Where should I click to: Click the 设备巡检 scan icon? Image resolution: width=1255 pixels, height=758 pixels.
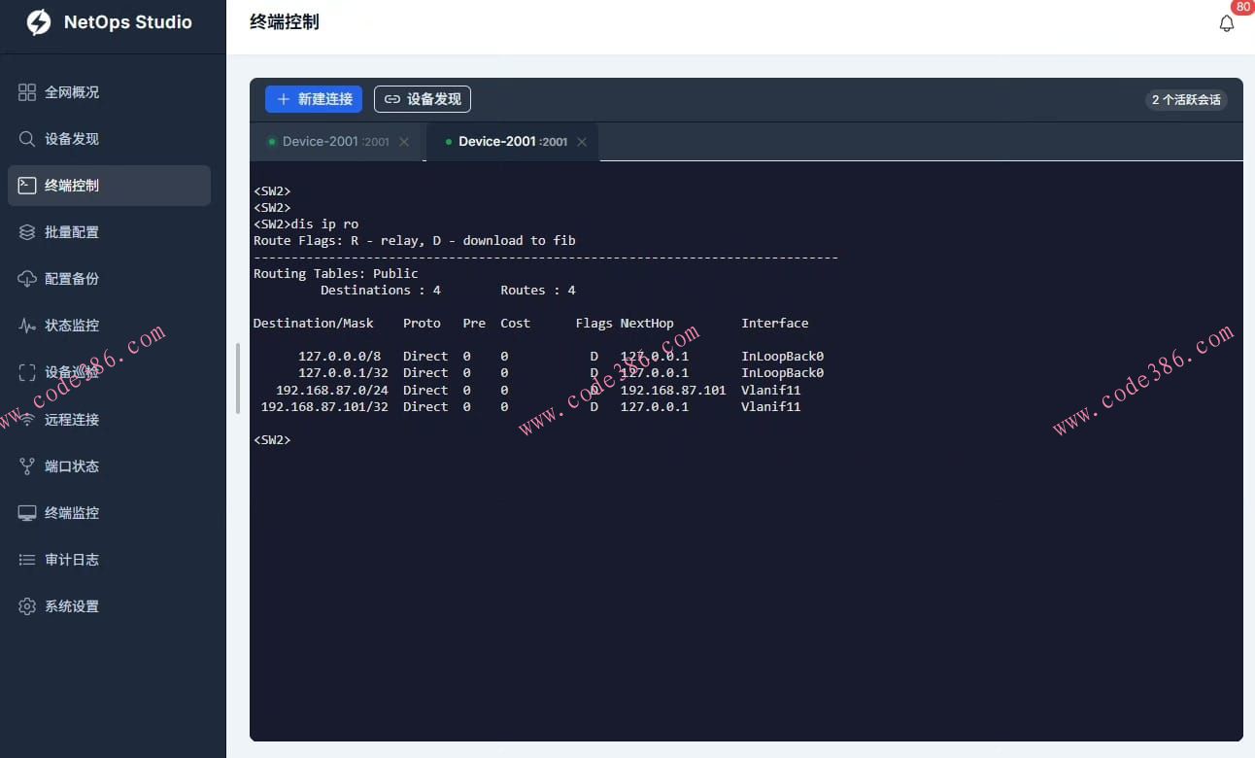[27, 372]
